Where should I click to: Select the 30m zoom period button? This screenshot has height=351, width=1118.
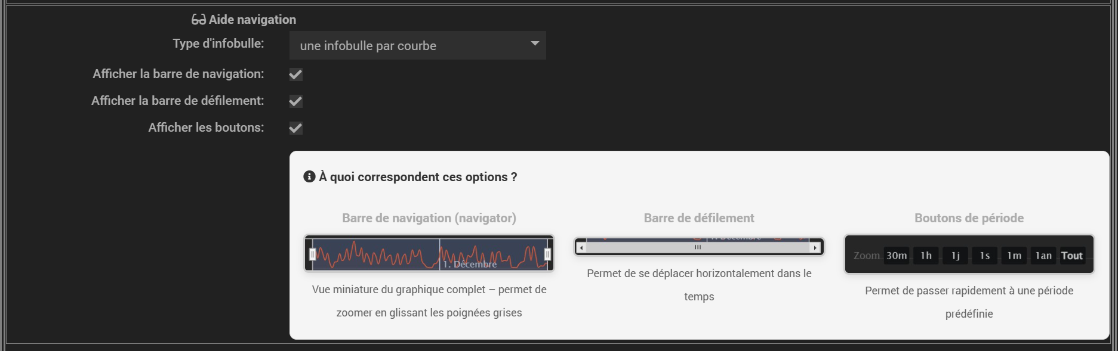pos(896,256)
